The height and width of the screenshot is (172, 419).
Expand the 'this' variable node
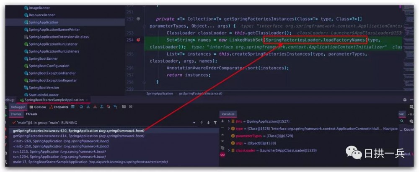click(x=229, y=121)
